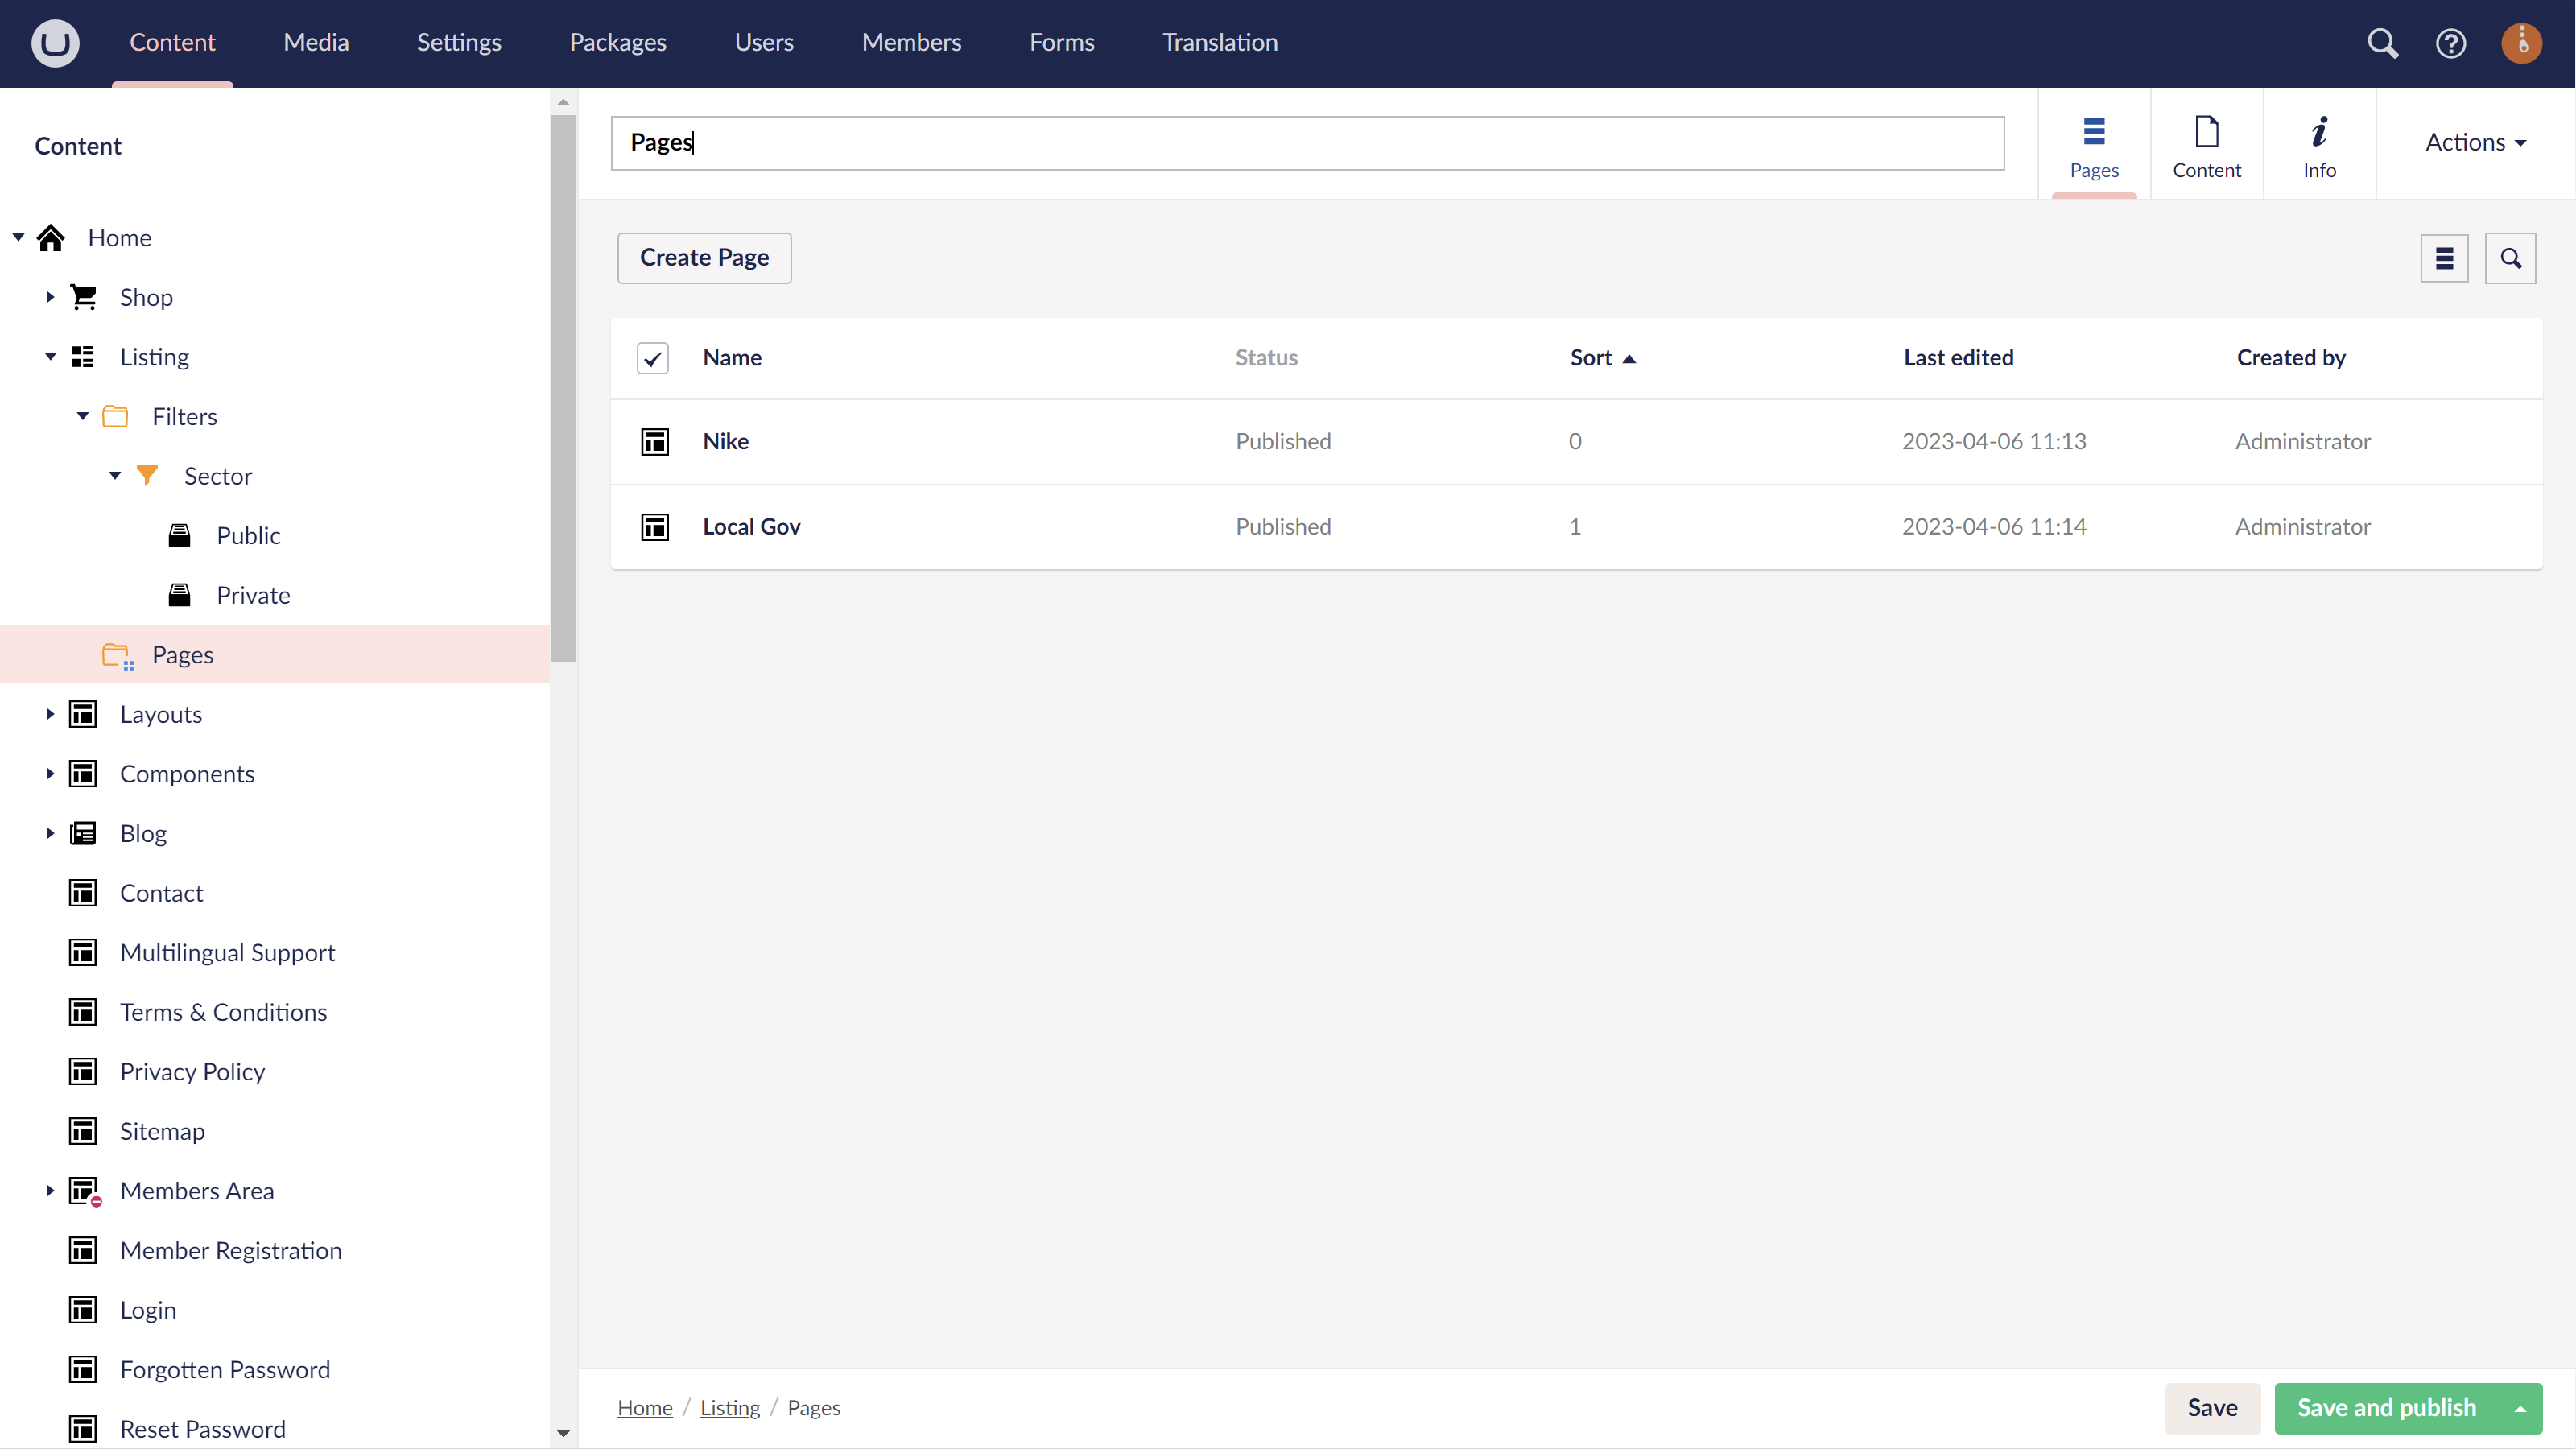Click the Listing breadcrumb link
Screen dimensions: 2576x1449
click(x=729, y=1407)
